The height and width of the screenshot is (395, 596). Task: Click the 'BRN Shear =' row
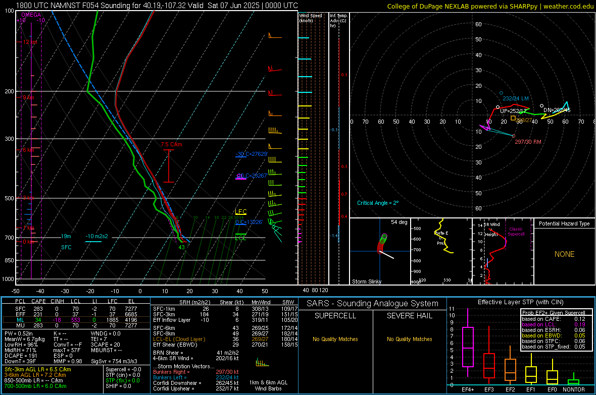click(196, 353)
